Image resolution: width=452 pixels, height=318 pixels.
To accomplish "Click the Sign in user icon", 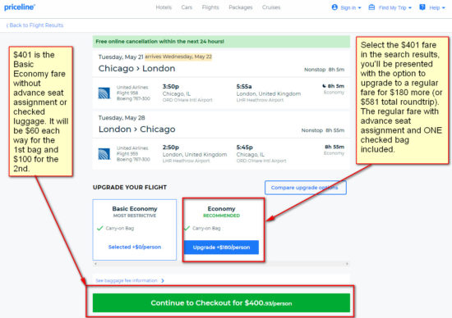I will tap(334, 7).
